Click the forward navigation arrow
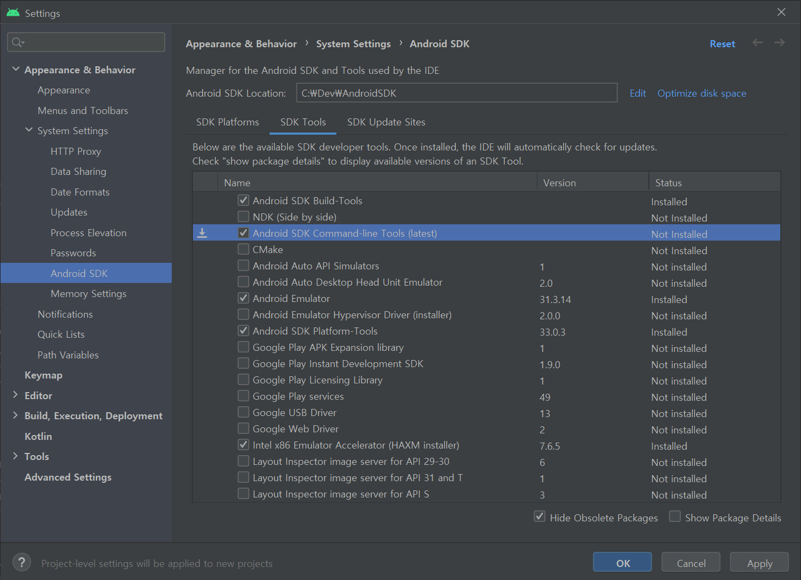This screenshot has width=801, height=580. point(779,42)
